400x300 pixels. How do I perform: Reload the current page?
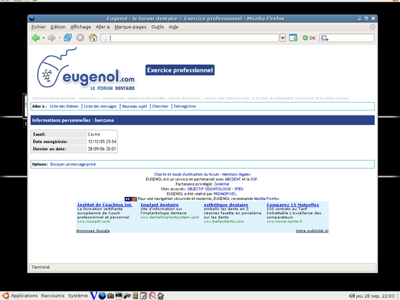pyautogui.click(x=67, y=37)
